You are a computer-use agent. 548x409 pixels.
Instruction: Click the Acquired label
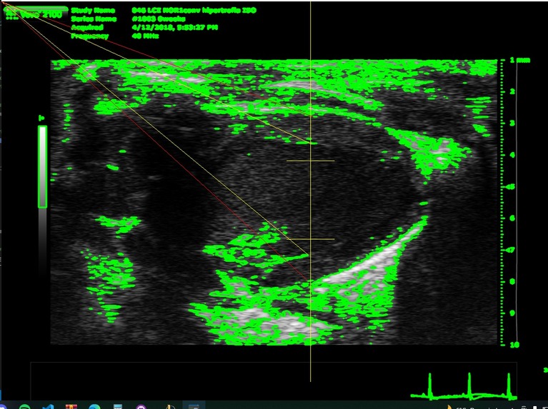87,27
